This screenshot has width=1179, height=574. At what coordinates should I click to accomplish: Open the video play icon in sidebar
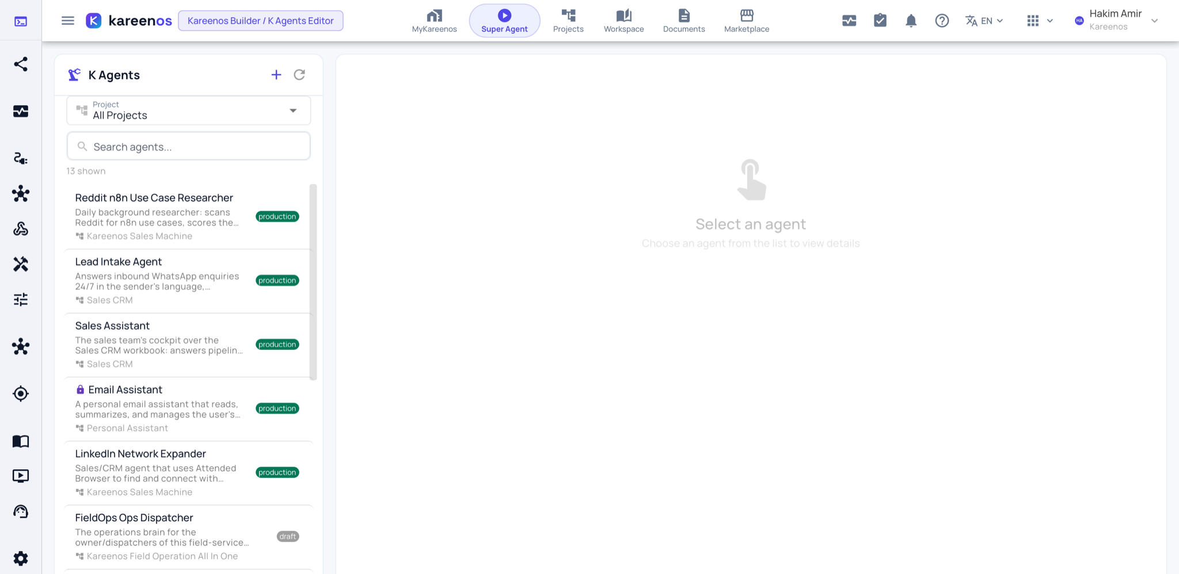coord(21,476)
